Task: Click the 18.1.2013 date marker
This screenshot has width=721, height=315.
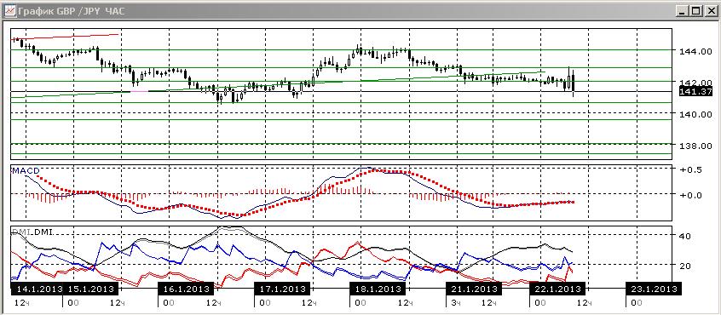Action: pyautogui.click(x=378, y=289)
